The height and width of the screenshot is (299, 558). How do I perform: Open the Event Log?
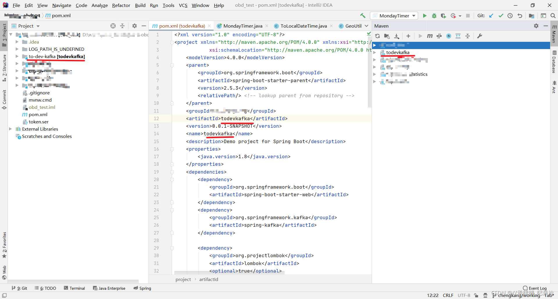coord(535,288)
